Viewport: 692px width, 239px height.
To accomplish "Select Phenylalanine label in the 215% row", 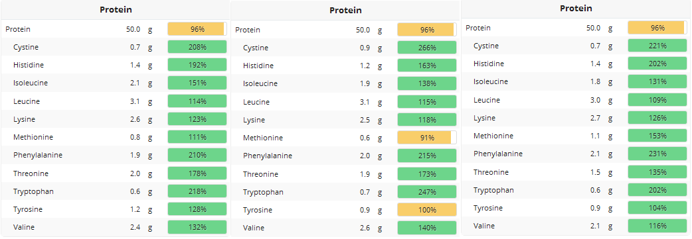I will (x=268, y=156).
